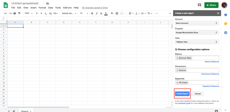Open the Edit menu
This screenshot has width=230, height=112.
pyautogui.click(x=19, y=8)
